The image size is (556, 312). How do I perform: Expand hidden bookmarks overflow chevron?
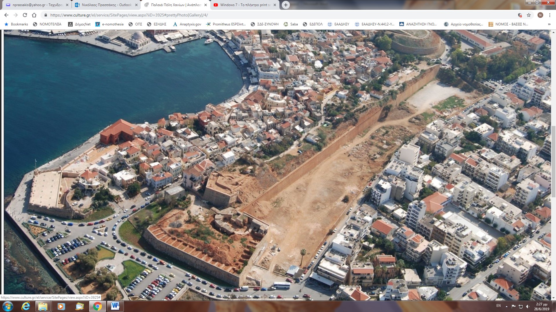click(x=549, y=24)
